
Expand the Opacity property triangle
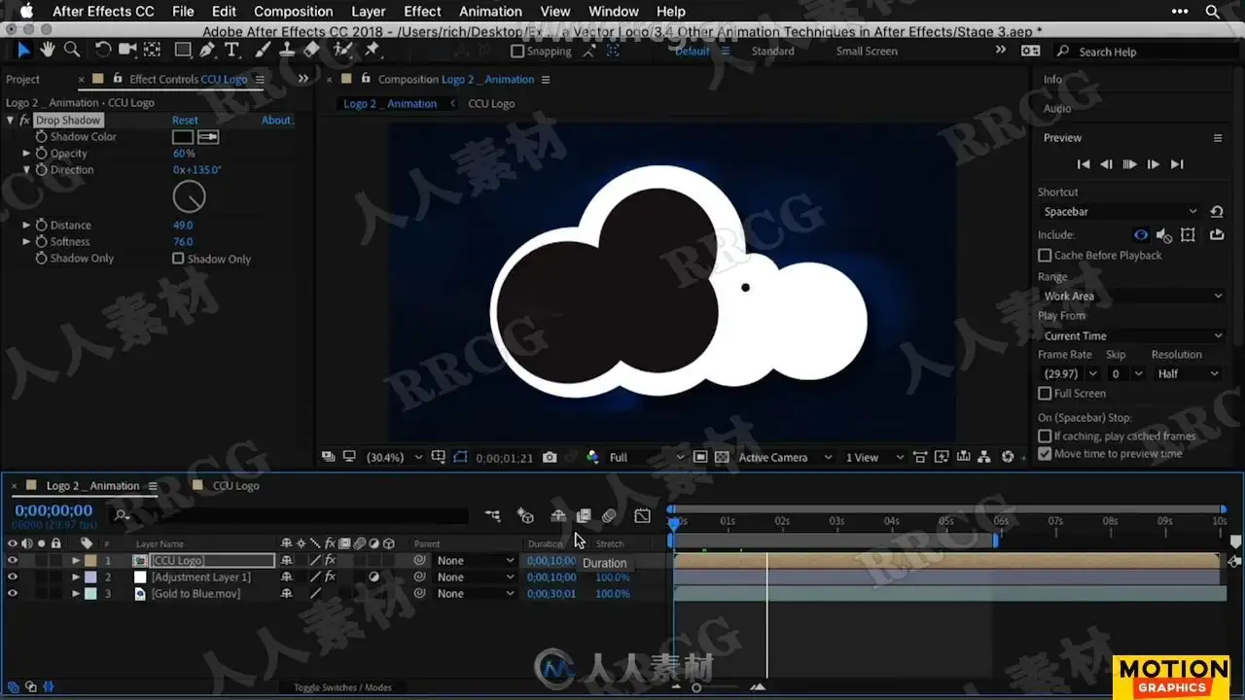click(x=27, y=154)
